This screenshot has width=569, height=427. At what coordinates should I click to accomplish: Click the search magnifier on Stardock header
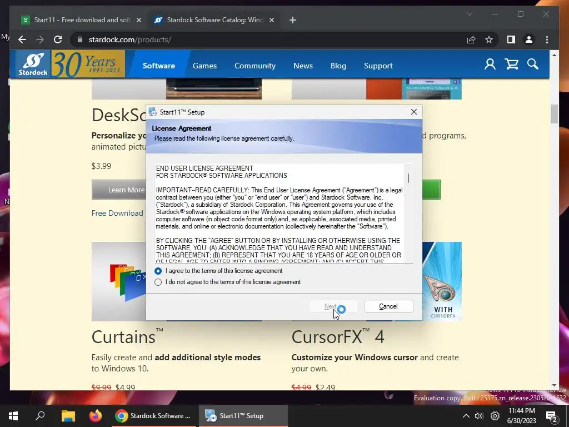coord(533,64)
